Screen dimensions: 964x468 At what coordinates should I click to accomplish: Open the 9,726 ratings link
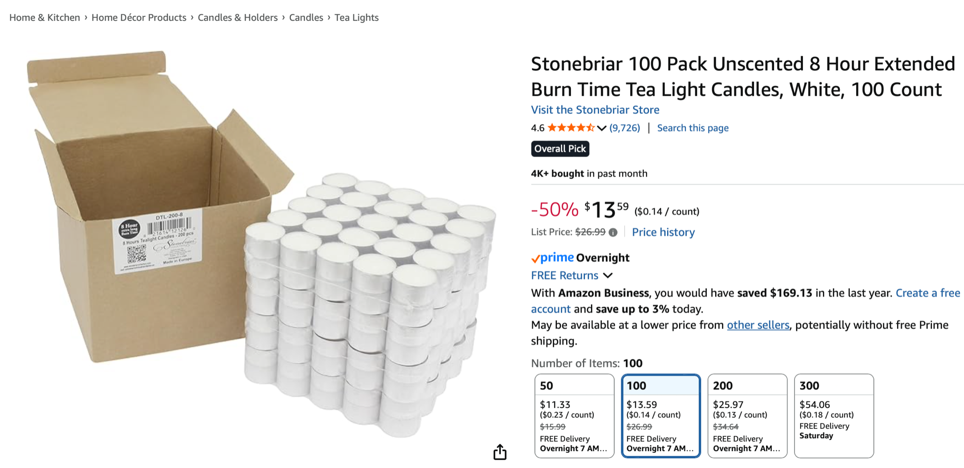pos(625,128)
